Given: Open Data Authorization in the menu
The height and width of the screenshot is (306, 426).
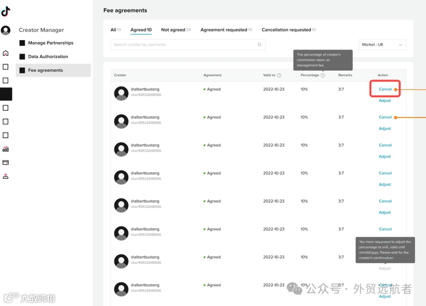Looking at the screenshot, I should click(48, 57).
